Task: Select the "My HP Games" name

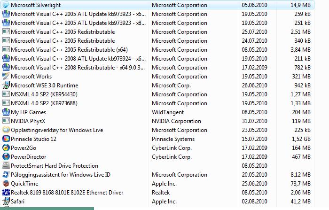Action: click(28, 112)
